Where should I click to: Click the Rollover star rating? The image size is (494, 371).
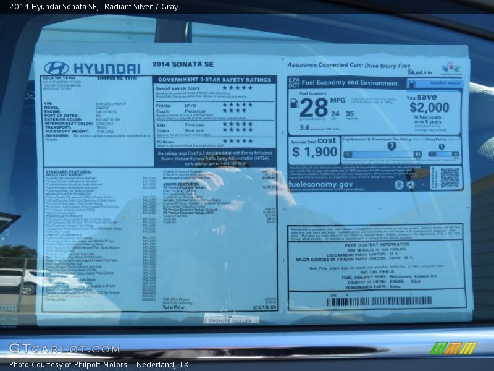click(x=238, y=141)
